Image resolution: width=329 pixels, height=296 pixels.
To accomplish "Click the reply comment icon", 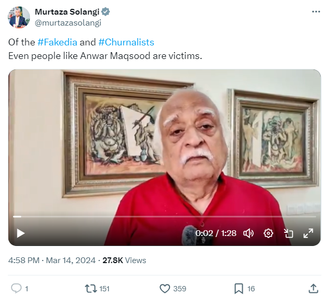I will [16, 288].
